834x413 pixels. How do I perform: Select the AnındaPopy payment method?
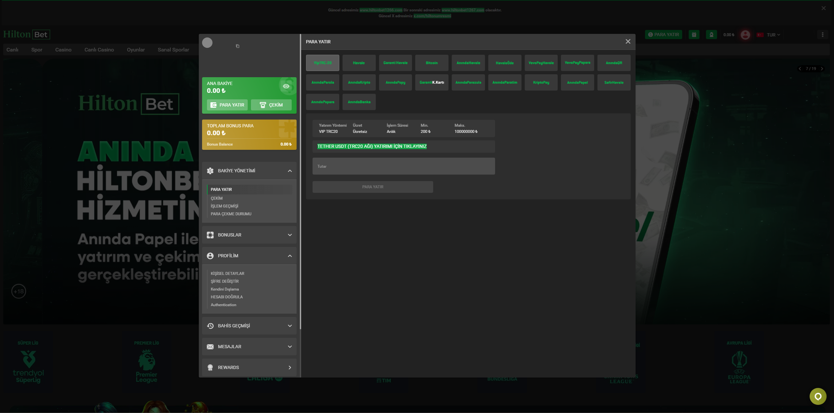(395, 82)
